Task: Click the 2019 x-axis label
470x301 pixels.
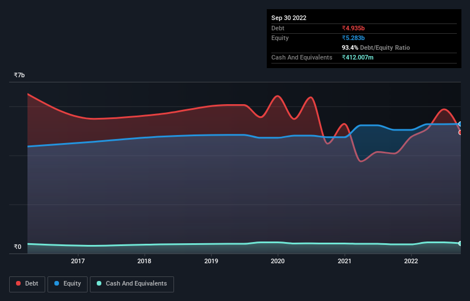Action: click(211, 261)
